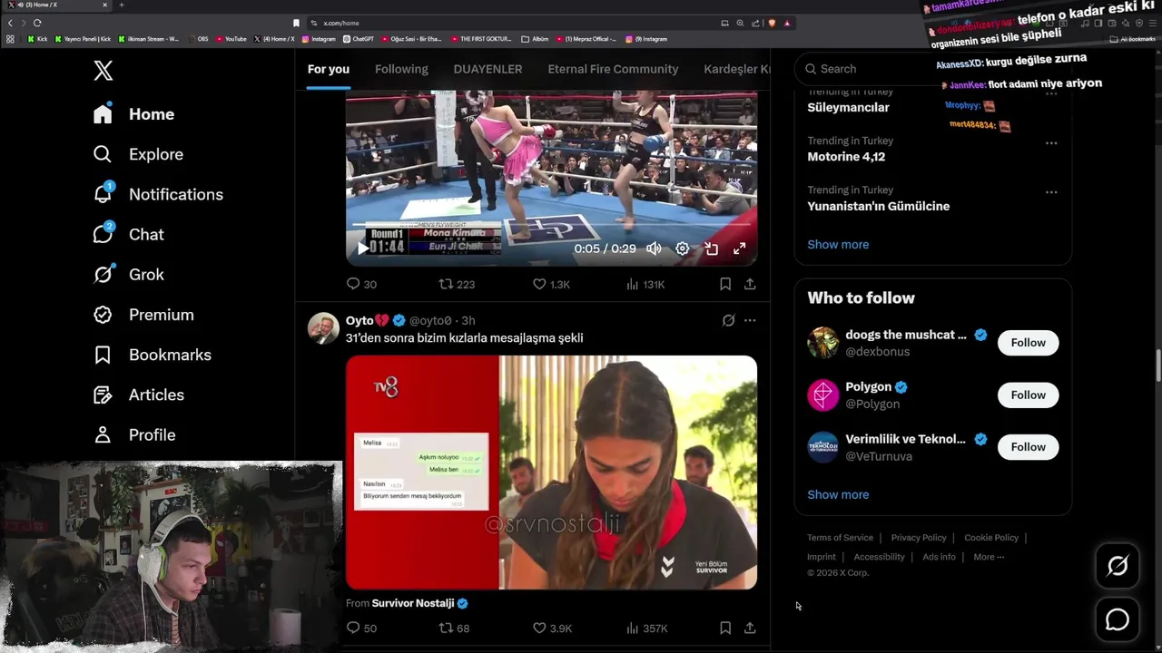
Task: Switch to the Eternal Fire Community tab
Action: [x=613, y=69]
